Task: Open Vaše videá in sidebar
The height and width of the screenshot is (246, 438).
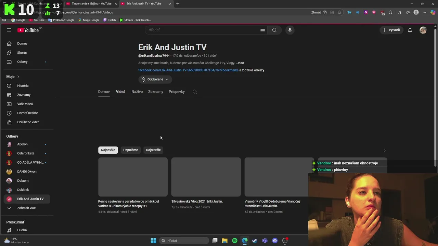Action: click(27, 104)
